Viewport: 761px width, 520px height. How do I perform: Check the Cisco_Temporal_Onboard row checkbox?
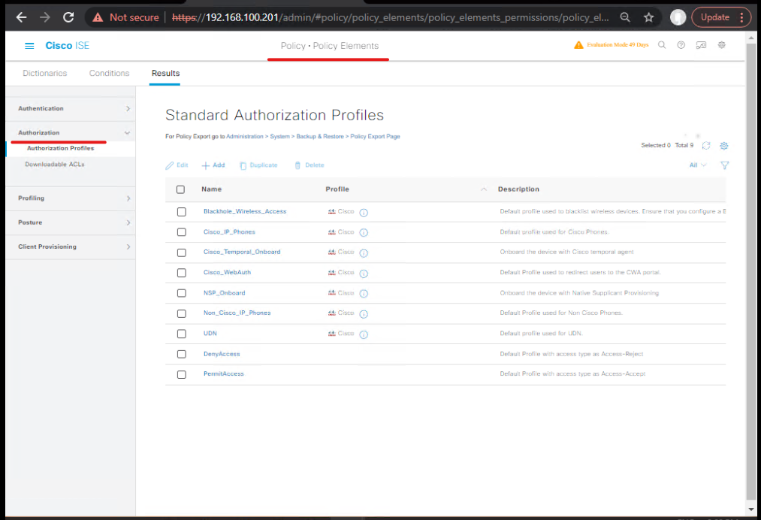182,252
